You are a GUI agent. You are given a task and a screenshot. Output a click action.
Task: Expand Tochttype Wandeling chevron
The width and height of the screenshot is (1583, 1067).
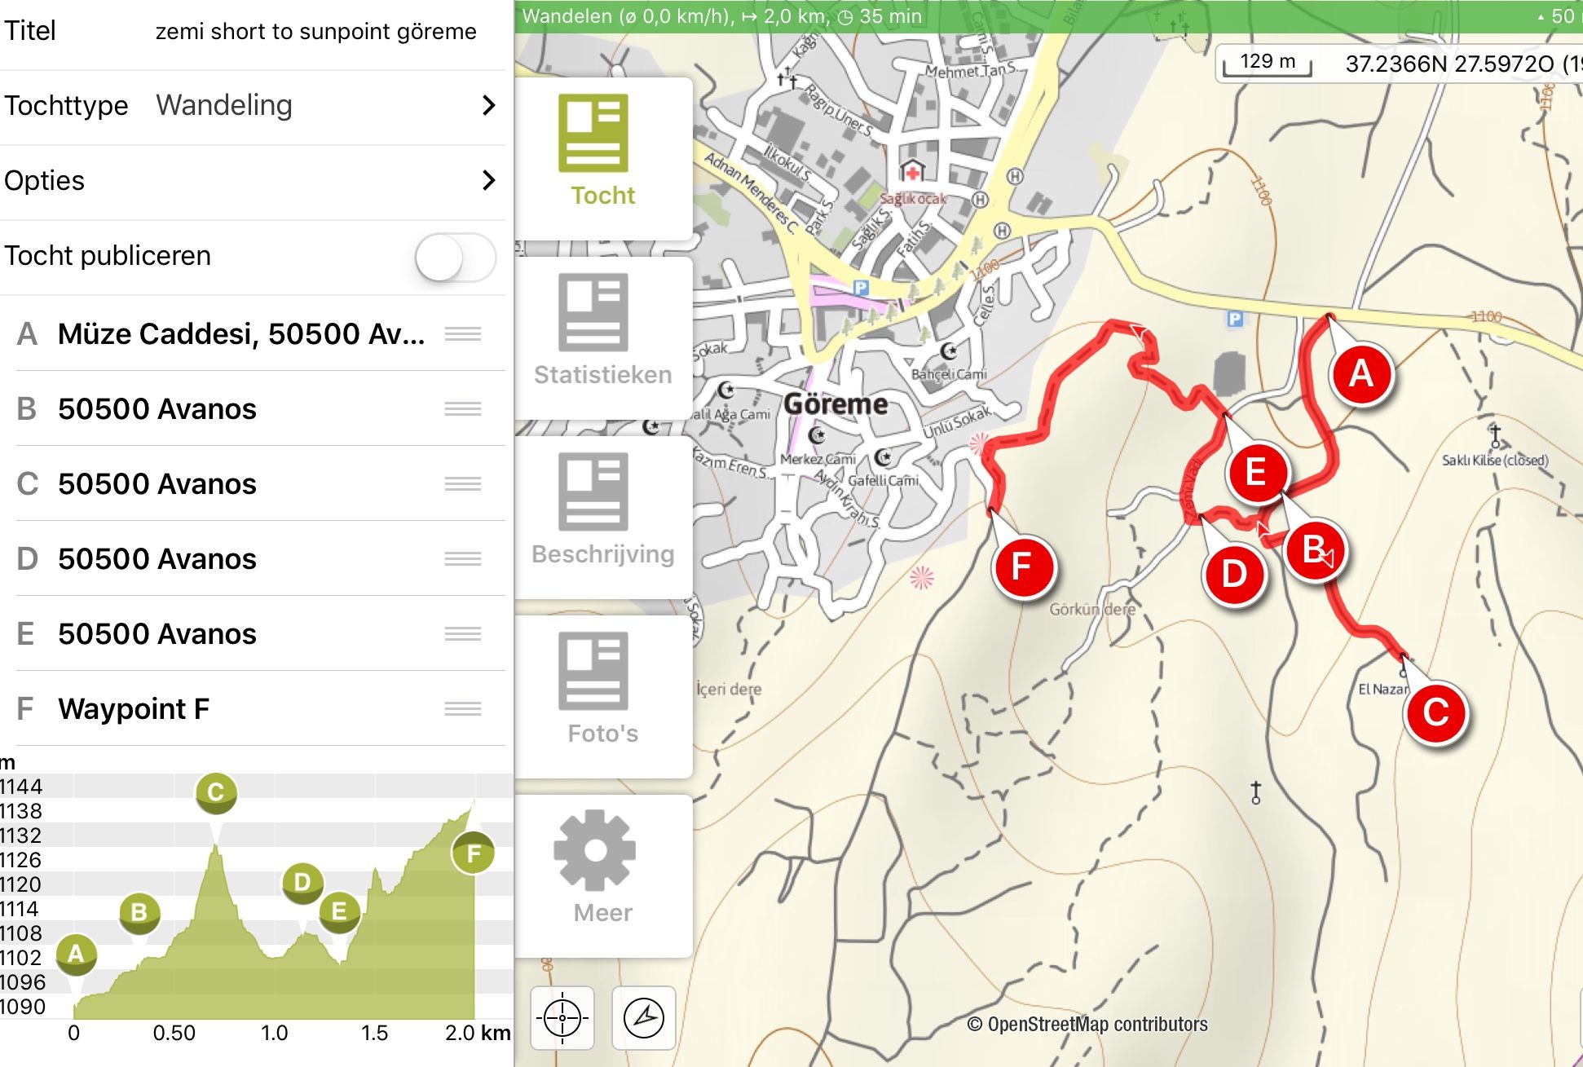pyautogui.click(x=488, y=105)
